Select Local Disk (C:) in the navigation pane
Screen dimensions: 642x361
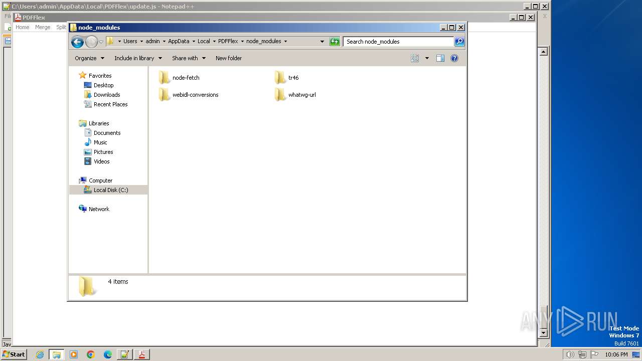click(108, 190)
